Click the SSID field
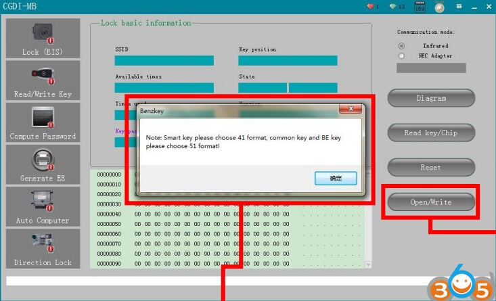This screenshot has height=301, width=496. [164, 60]
